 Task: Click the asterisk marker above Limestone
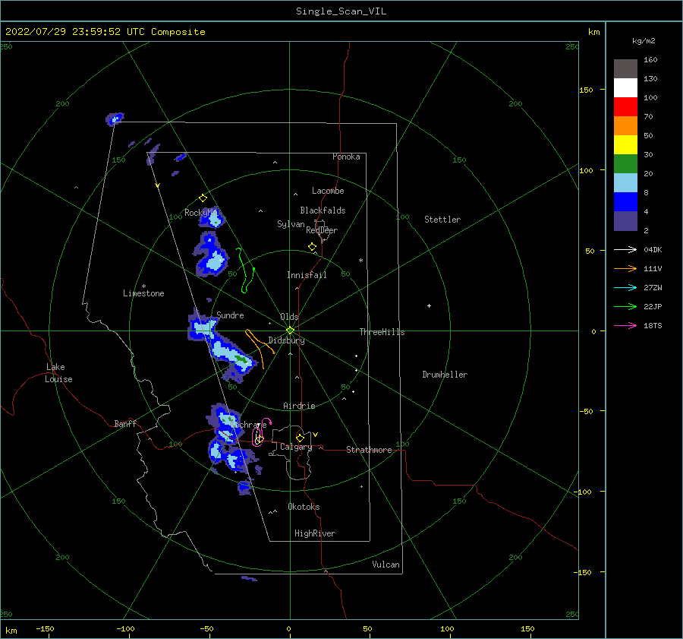point(143,286)
